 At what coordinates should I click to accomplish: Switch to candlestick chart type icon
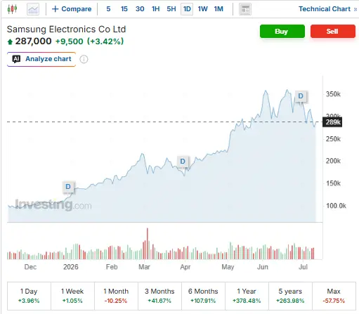point(12,9)
